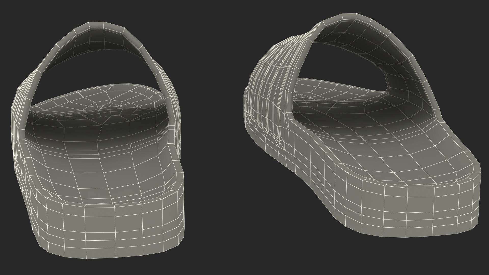
Task: Click the left sandal's top strap arch
Action: coord(97,25)
